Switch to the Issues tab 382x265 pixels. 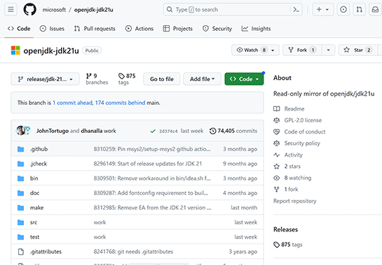52,29
